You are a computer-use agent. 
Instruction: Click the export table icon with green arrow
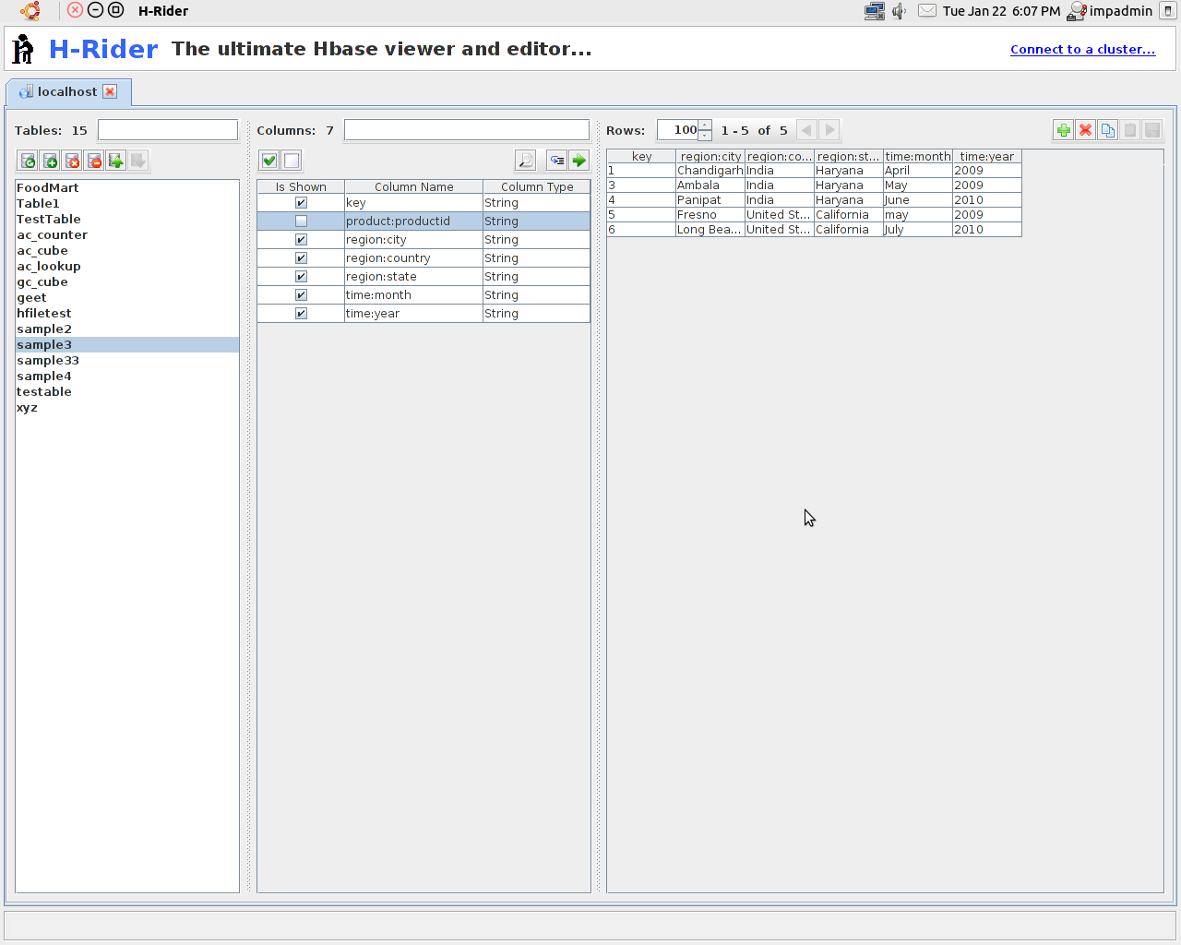tap(116, 161)
